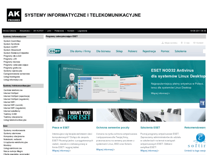Click Więcej informacji under Praca w ESET

62,151
